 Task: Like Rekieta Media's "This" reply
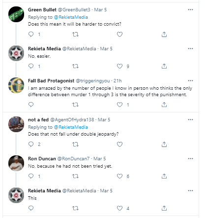pos(119,208)
